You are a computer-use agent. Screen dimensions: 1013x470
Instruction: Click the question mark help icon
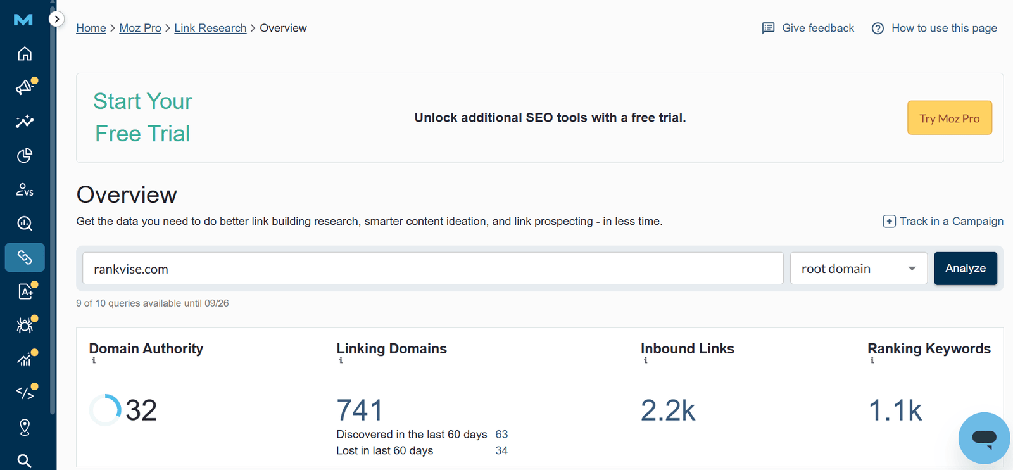[x=878, y=29]
